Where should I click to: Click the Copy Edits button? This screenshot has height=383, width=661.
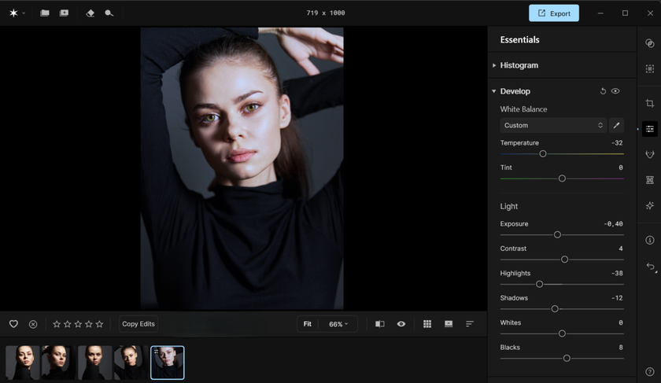click(x=138, y=324)
